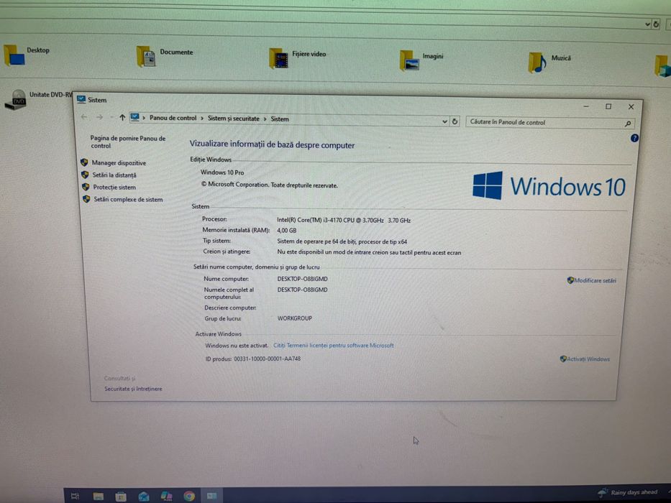Screen dimensions: 671x503
Task: Select the processor Intel Core i3-4170 text
Action: (x=344, y=221)
